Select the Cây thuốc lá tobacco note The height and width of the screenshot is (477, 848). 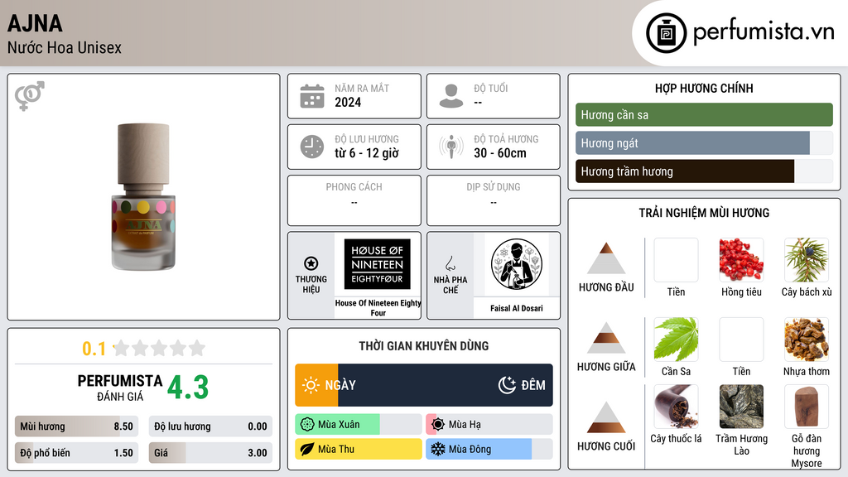(x=676, y=407)
